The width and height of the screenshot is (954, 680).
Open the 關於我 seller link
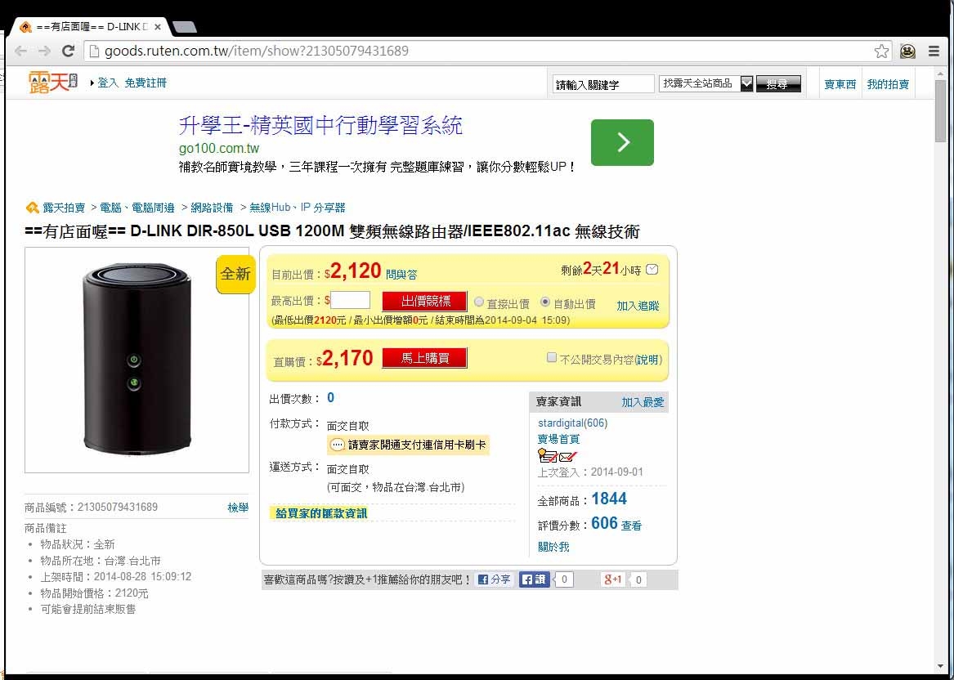pyautogui.click(x=553, y=547)
